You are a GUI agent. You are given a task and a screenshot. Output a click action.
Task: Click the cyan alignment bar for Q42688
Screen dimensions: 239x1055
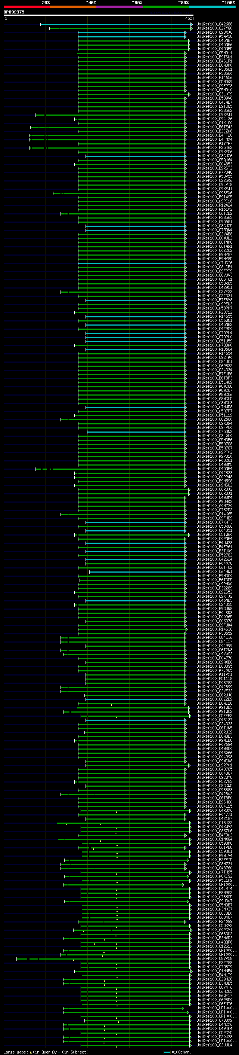(x=117, y=24)
